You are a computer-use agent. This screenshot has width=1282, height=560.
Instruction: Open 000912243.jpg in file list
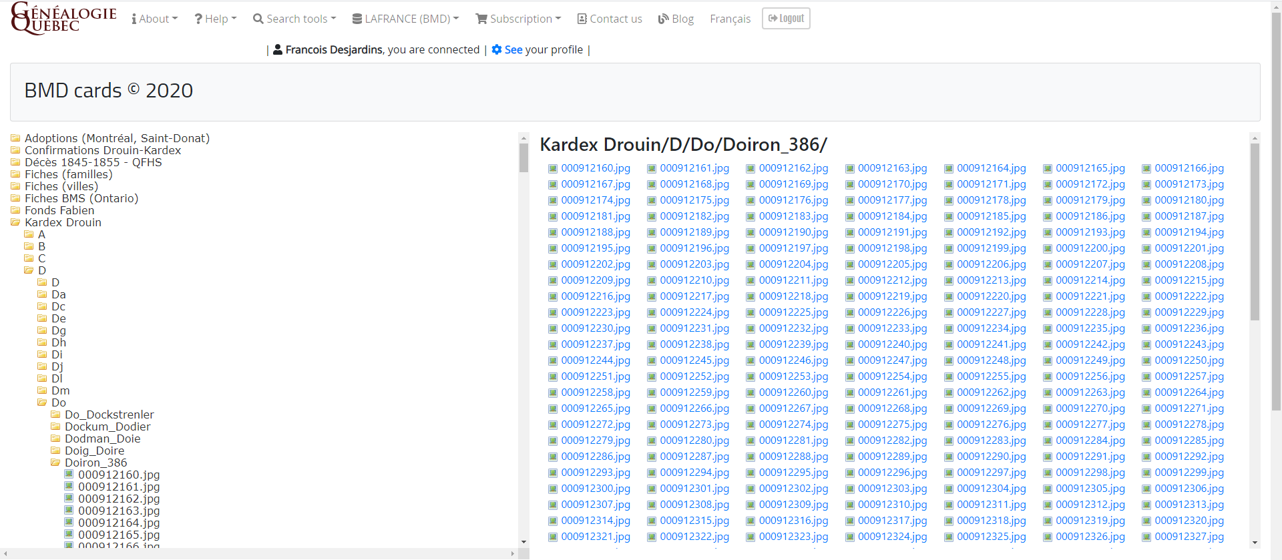click(x=1189, y=344)
